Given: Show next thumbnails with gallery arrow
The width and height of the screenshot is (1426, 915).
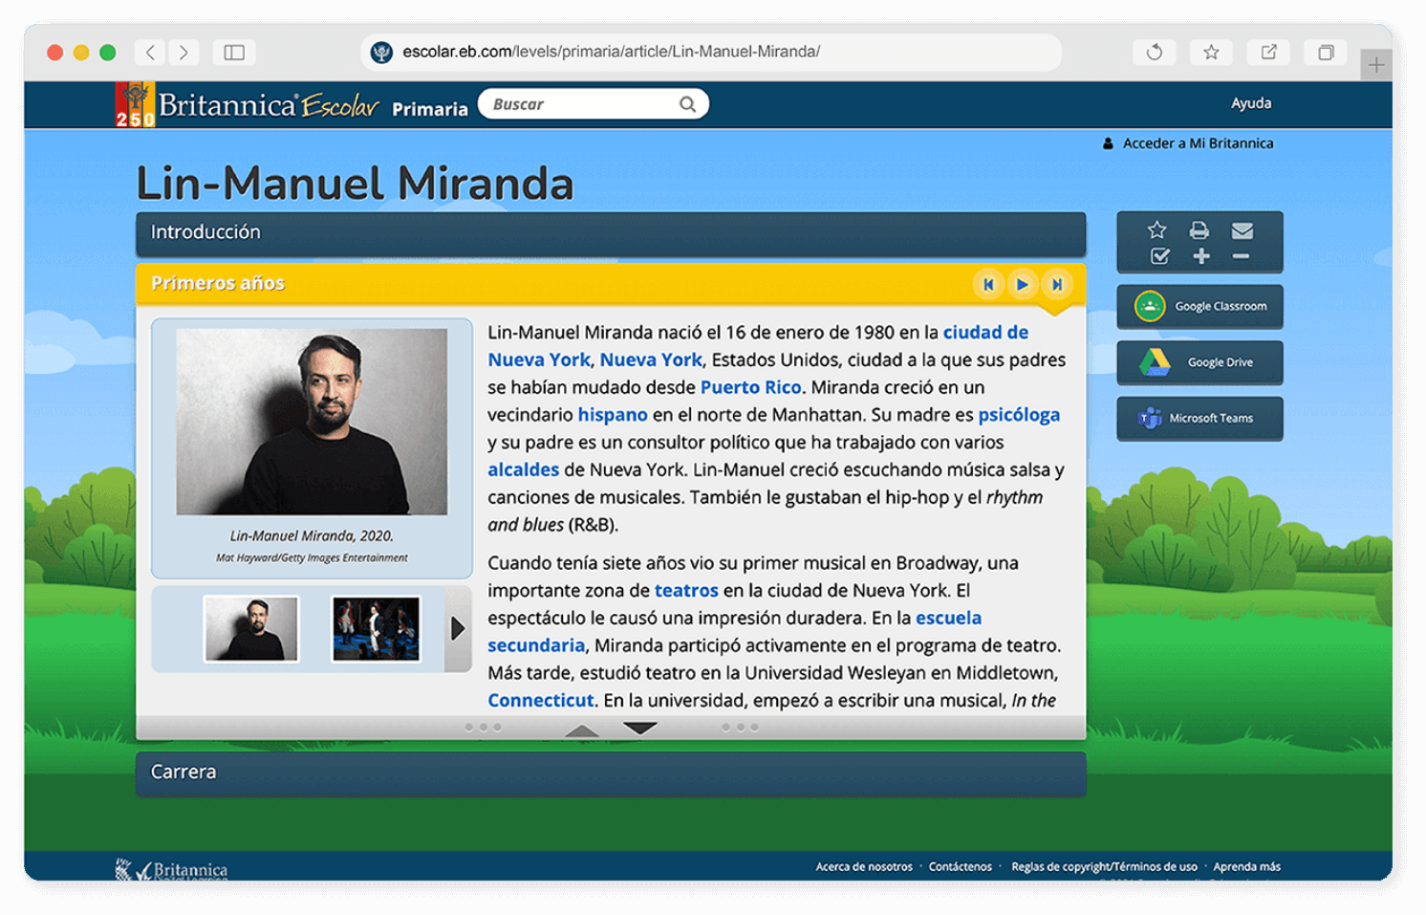Looking at the screenshot, I should [x=458, y=628].
